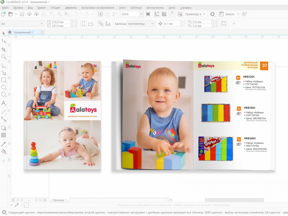This screenshot has height=216, width=288.
Task: Select the Polygon tool
Action: point(4,94)
